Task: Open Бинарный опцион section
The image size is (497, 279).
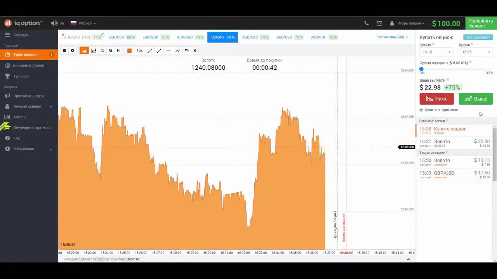Action: pyautogui.click(x=29, y=65)
